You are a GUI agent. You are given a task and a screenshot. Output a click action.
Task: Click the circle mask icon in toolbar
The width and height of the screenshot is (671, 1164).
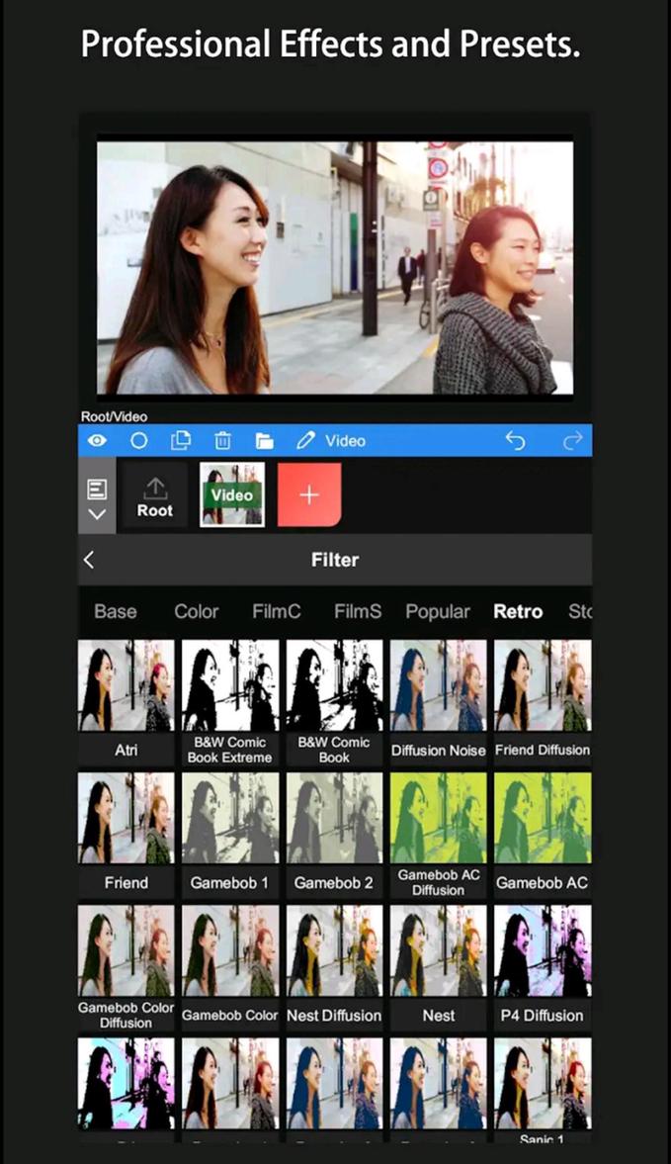[x=138, y=441]
